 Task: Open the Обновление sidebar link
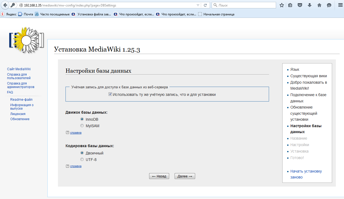point(20,119)
